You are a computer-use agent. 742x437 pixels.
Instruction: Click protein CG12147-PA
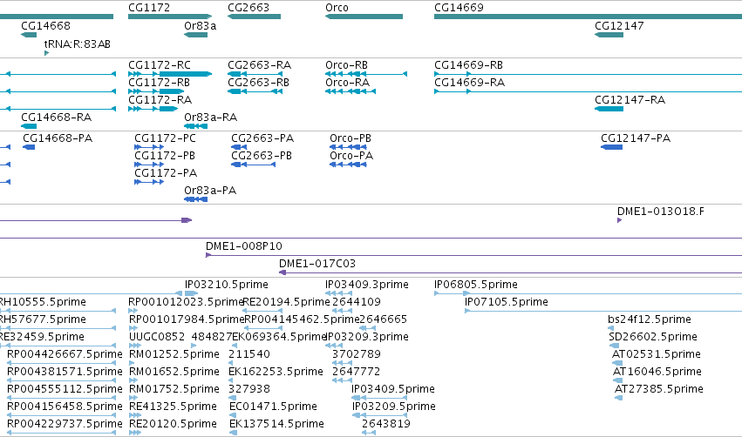pyautogui.click(x=636, y=138)
